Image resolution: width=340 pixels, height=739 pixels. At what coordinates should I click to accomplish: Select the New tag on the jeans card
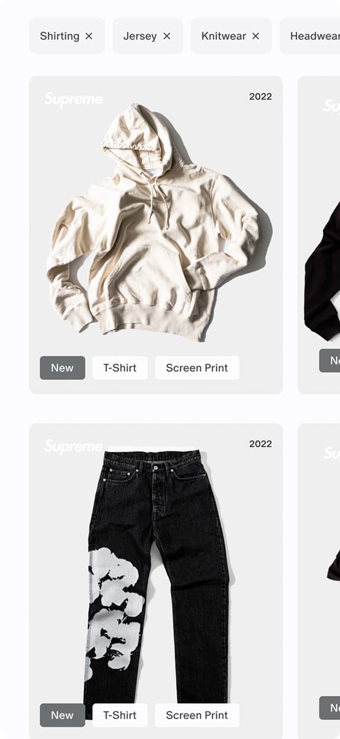point(62,715)
